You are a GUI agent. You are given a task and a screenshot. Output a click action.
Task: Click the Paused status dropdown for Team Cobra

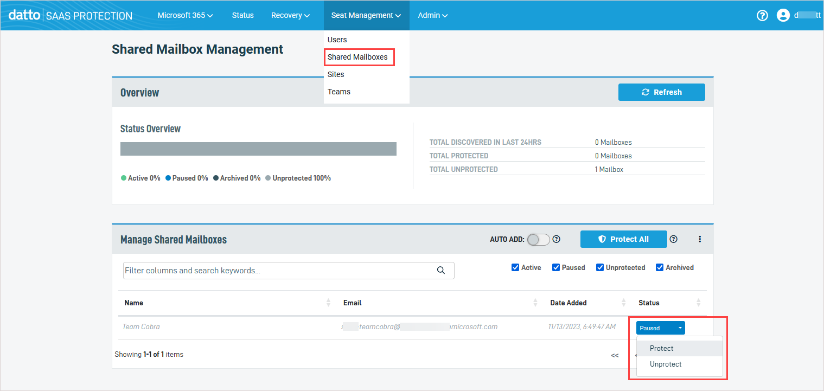tap(660, 328)
